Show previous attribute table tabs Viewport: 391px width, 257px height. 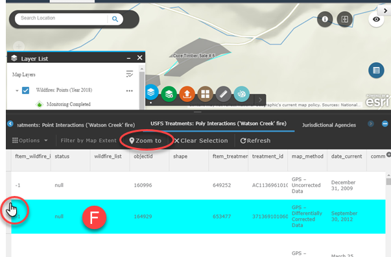(10, 124)
